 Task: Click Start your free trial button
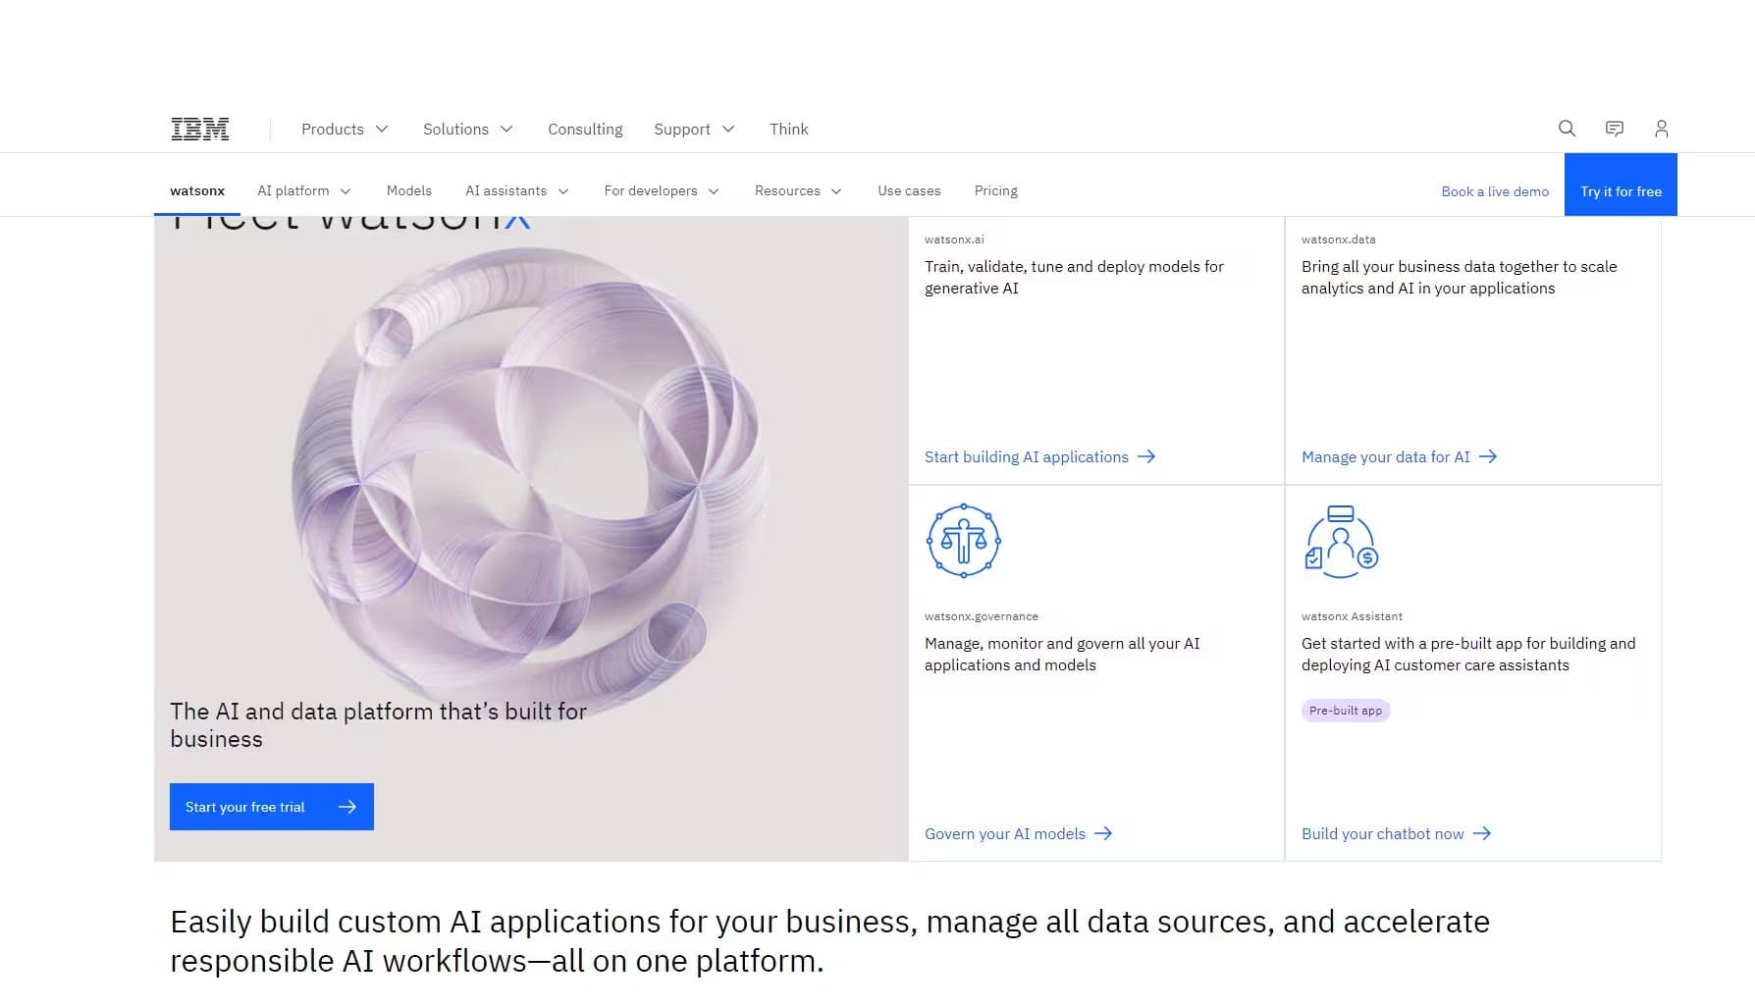(x=272, y=807)
